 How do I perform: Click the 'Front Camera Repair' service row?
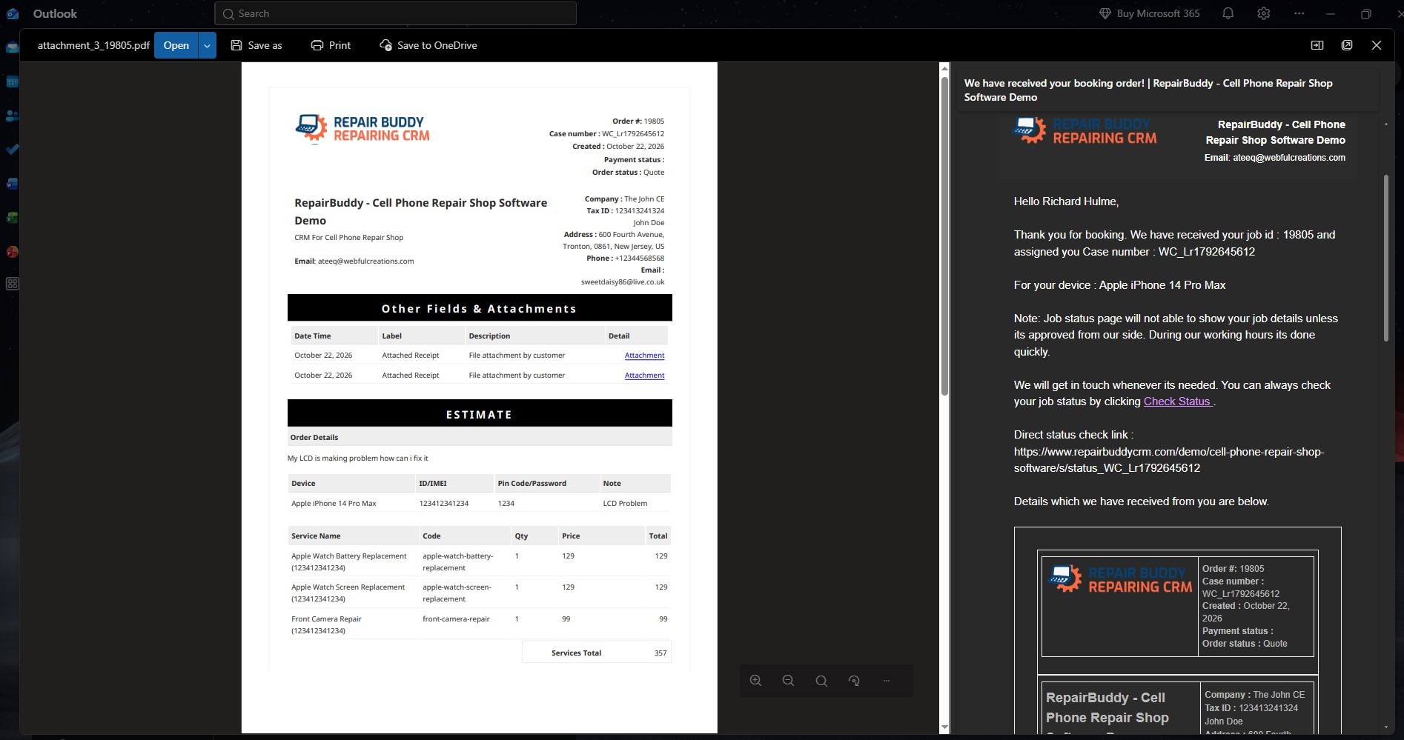(480, 624)
